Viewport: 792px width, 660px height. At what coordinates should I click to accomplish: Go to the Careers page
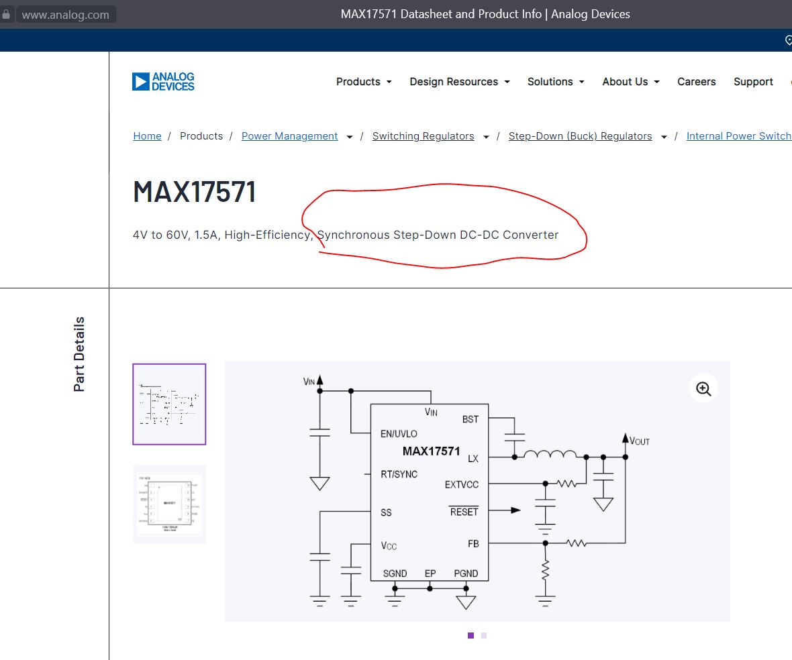696,82
